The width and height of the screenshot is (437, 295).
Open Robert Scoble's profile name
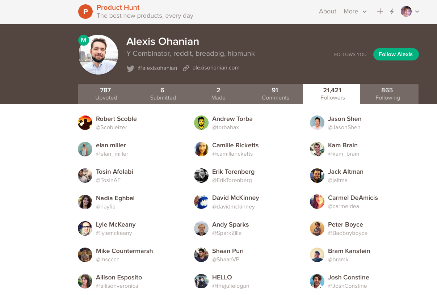coord(116,119)
